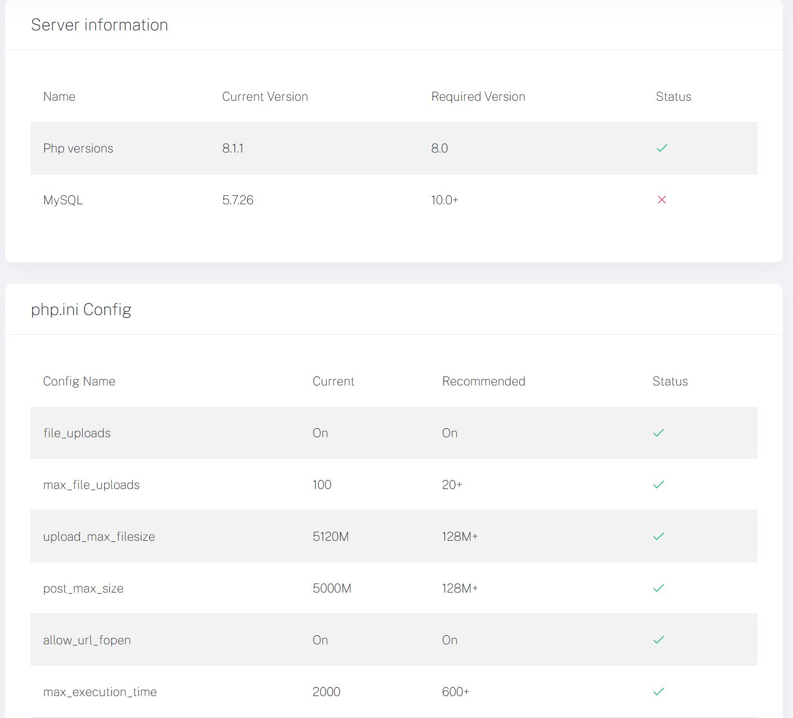Click the max_execution_time config name
Viewport: 793px width, 718px height.
click(x=100, y=692)
